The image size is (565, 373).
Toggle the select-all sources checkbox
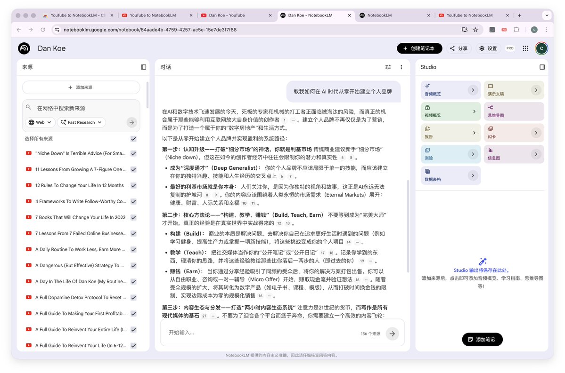click(x=133, y=138)
